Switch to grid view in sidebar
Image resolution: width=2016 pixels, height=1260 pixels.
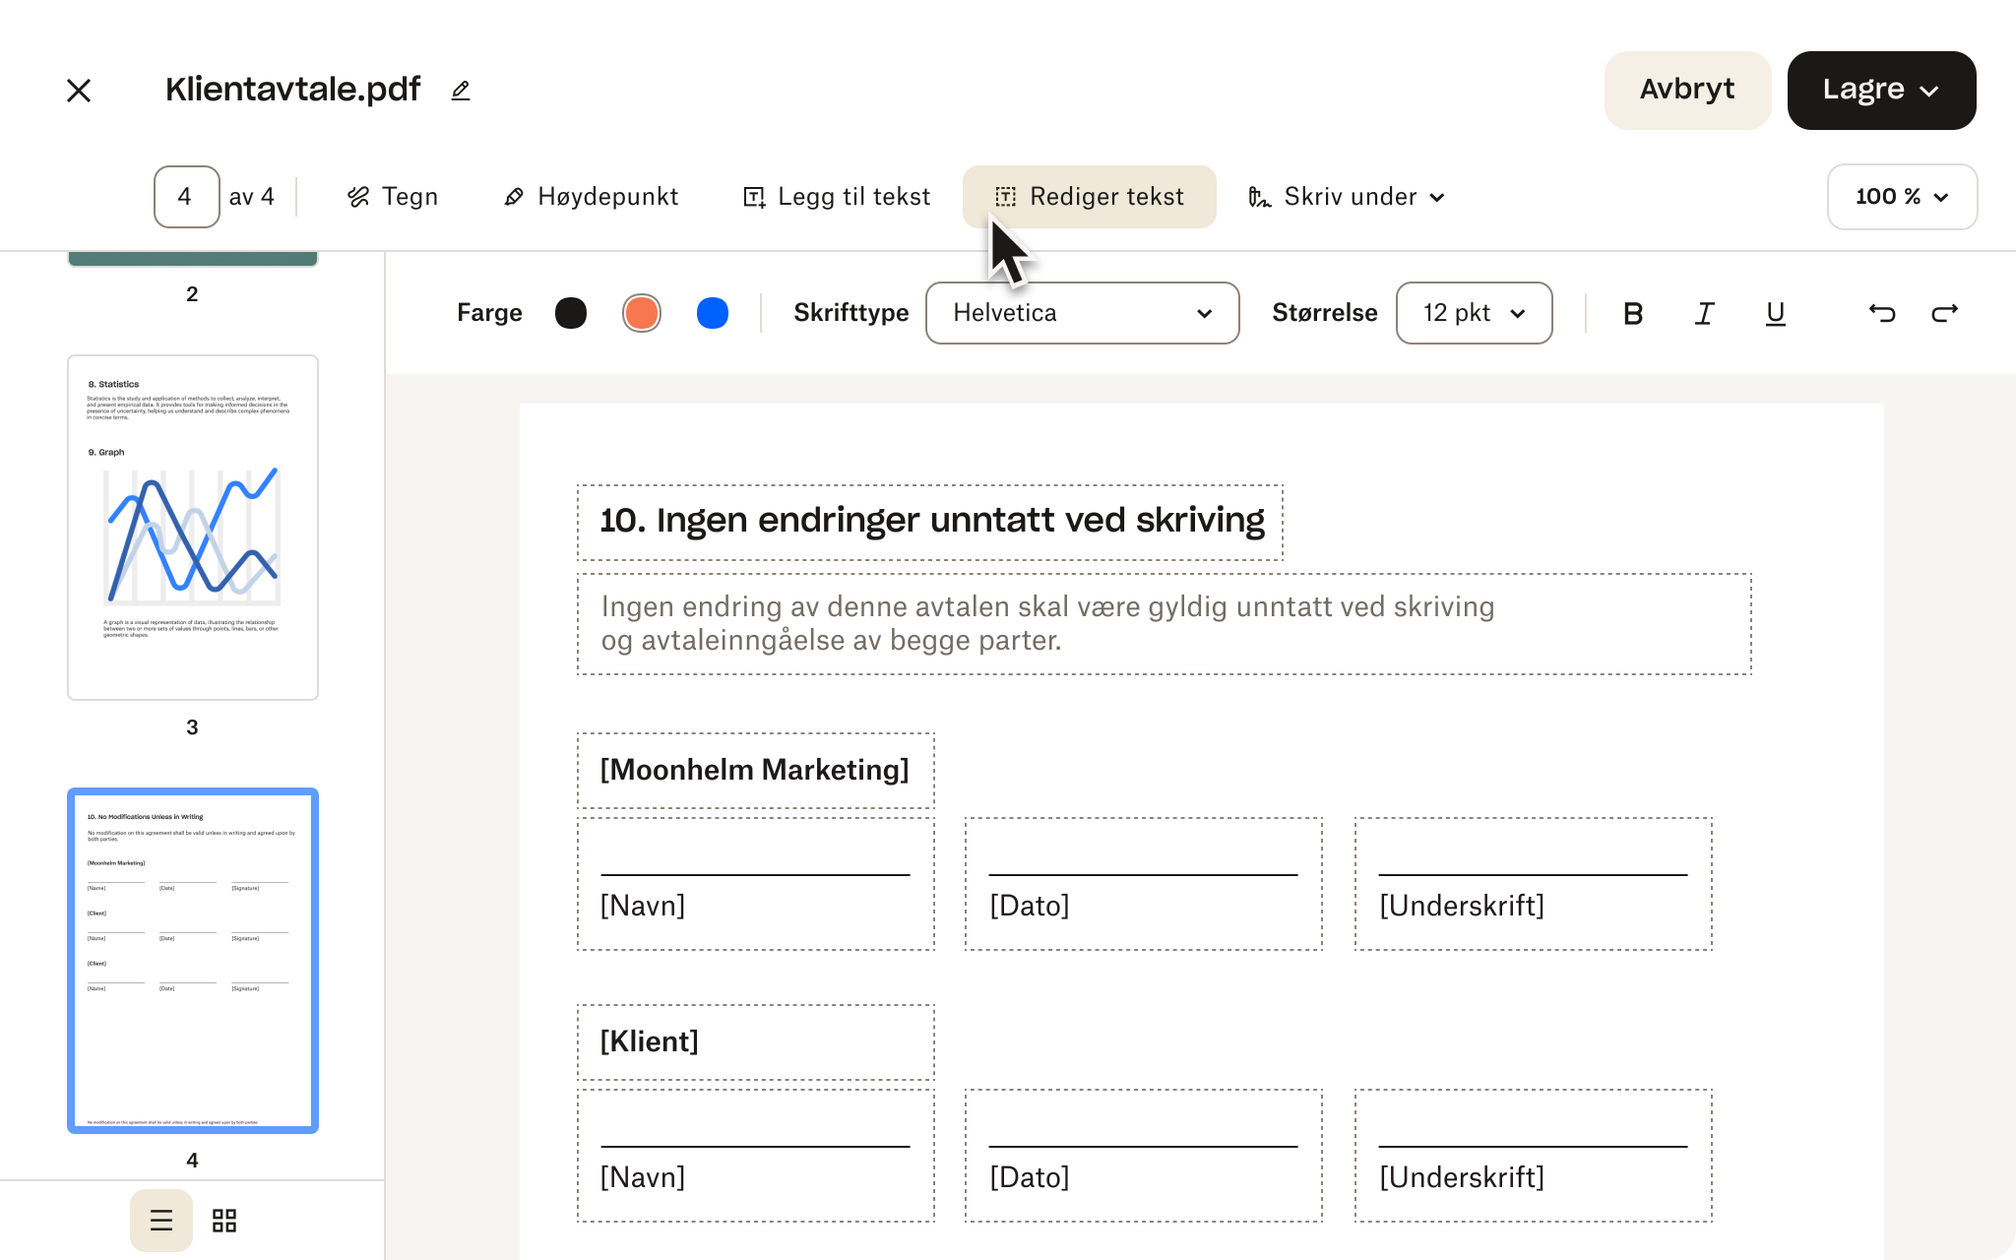(x=225, y=1220)
